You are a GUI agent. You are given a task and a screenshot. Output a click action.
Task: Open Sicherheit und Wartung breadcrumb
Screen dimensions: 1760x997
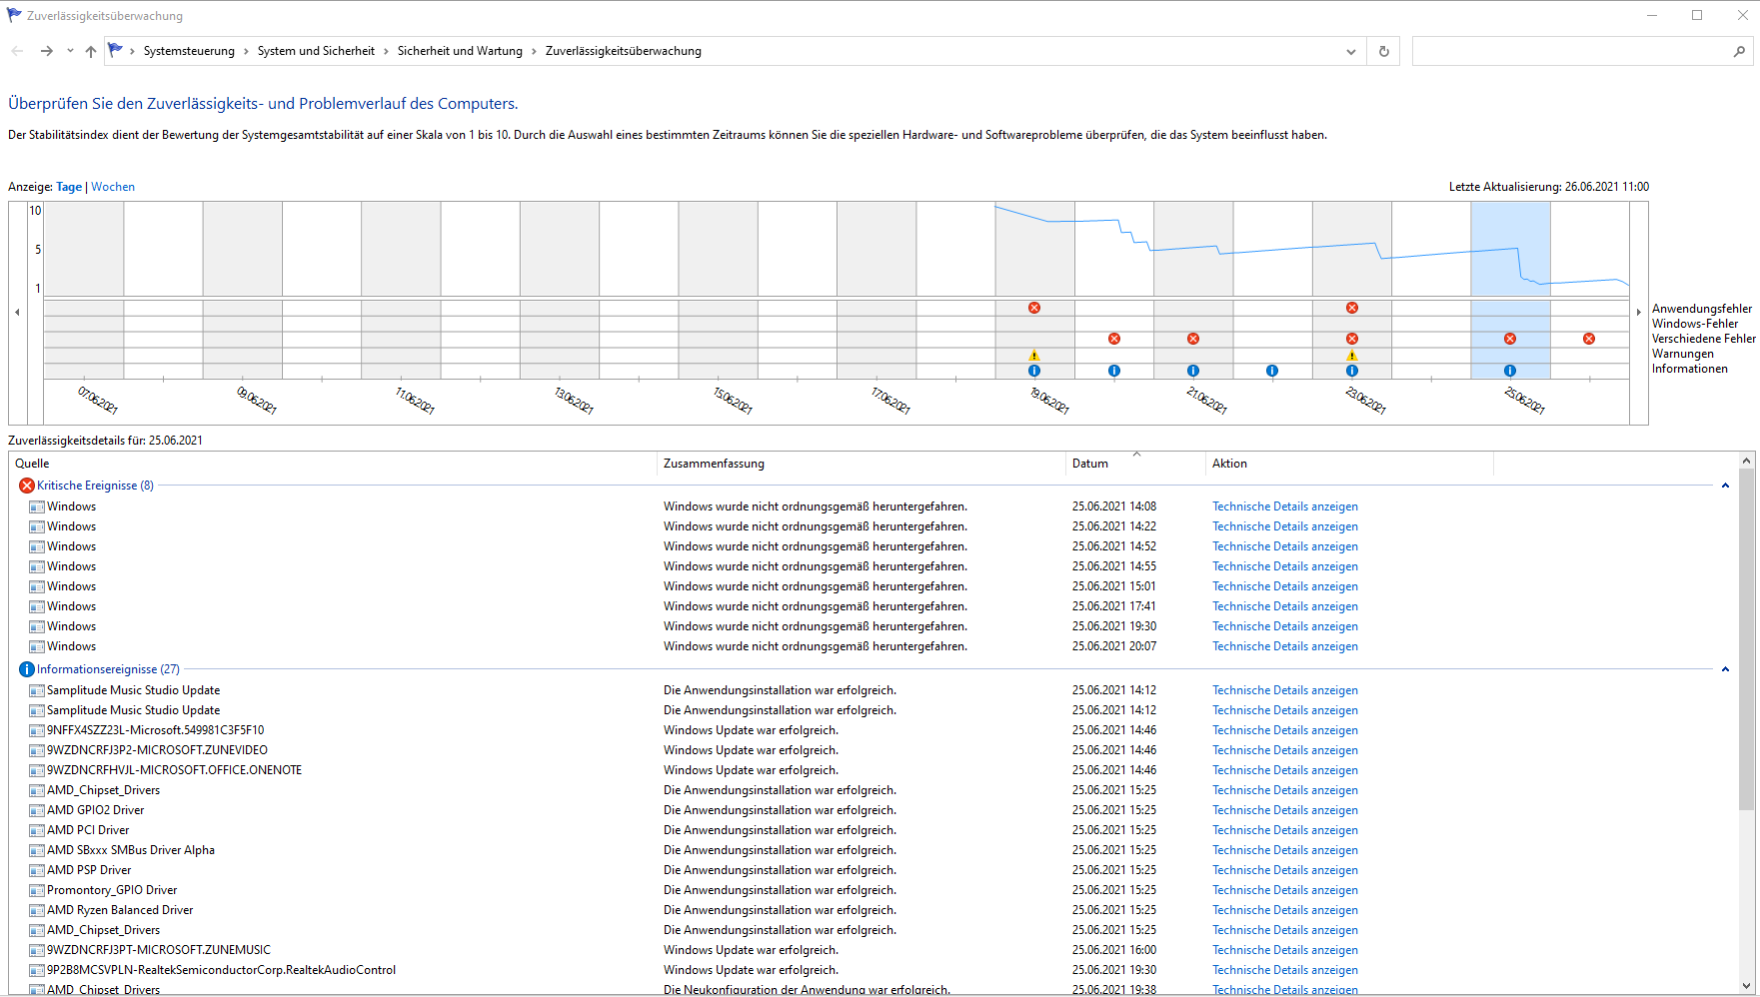point(460,51)
